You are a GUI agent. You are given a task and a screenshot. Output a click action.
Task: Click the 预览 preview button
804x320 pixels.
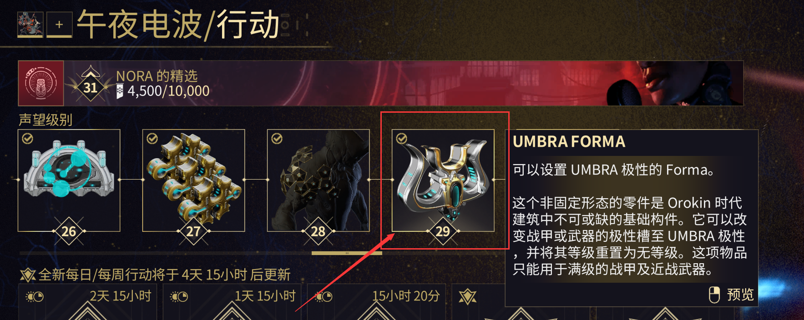pos(731,295)
